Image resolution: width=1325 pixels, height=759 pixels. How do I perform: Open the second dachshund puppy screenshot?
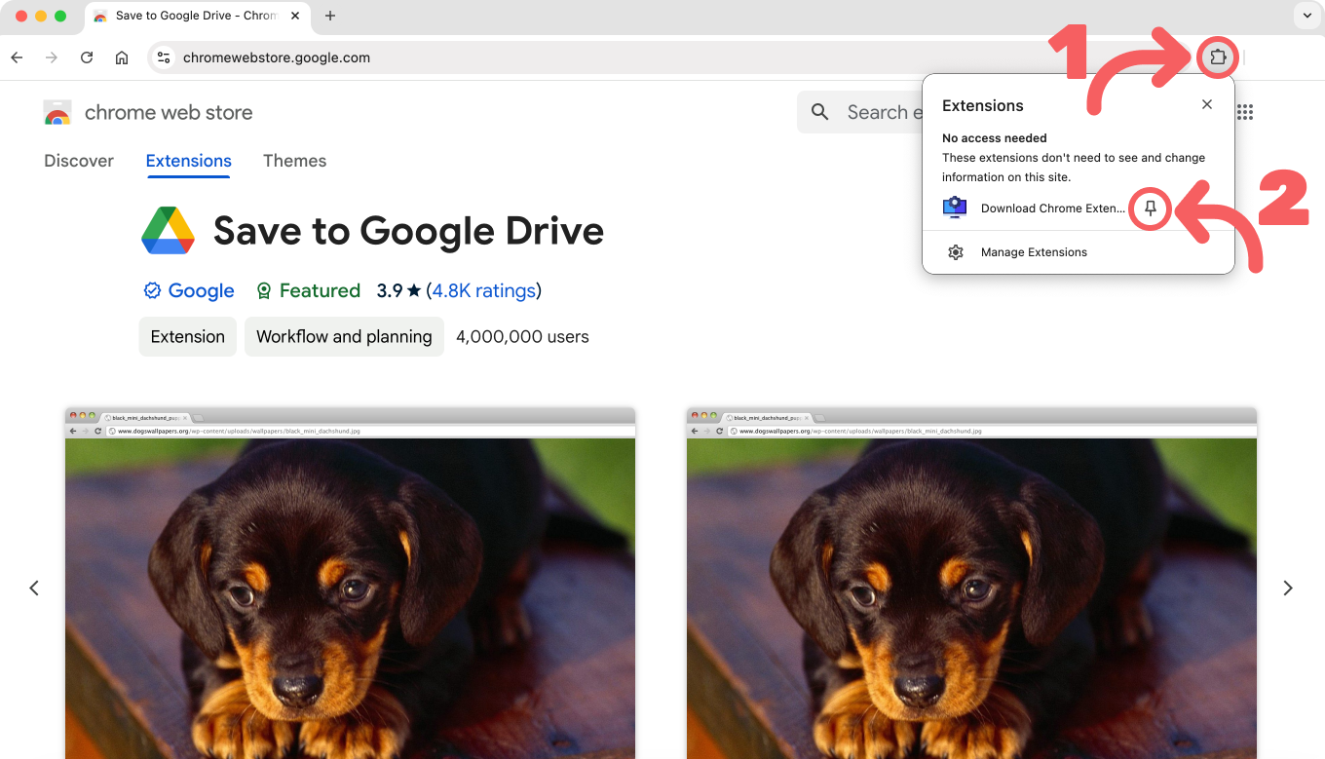[x=971, y=583]
